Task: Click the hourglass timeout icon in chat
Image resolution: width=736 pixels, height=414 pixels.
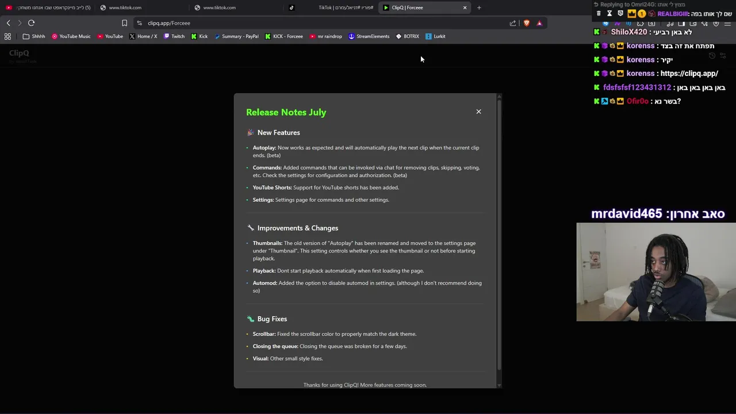Action: (x=609, y=14)
